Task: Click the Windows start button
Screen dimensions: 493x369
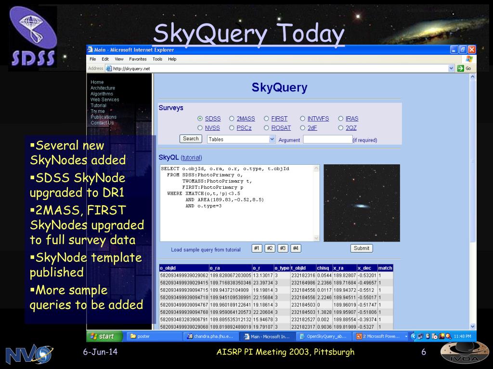Action: click(104, 336)
